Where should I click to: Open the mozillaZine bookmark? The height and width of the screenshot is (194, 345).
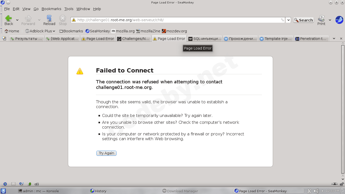(x=148, y=31)
